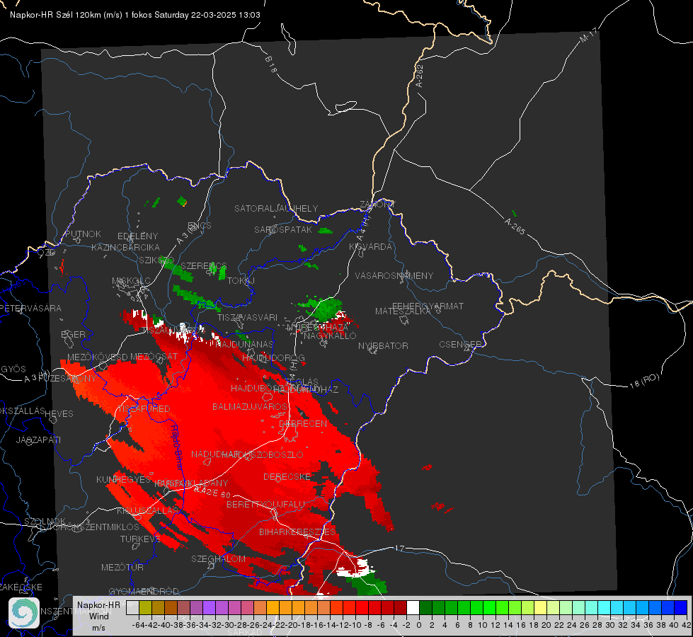
Task: Click the FEHÉRGYARMAT city label
Action: [x=428, y=306]
